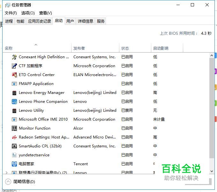This screenshot has width=217, height=192.
Task: Select the SmartAudio CPL (32bit) entry
Action: [x=40, y=146]
